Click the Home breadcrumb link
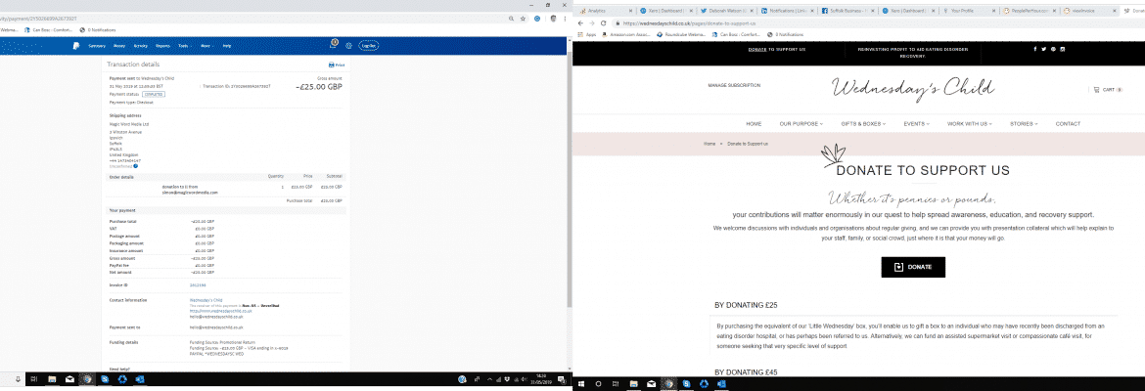The height and width of the screenshot is (391, 1145). pyautogui.click(x=710, y=144)
